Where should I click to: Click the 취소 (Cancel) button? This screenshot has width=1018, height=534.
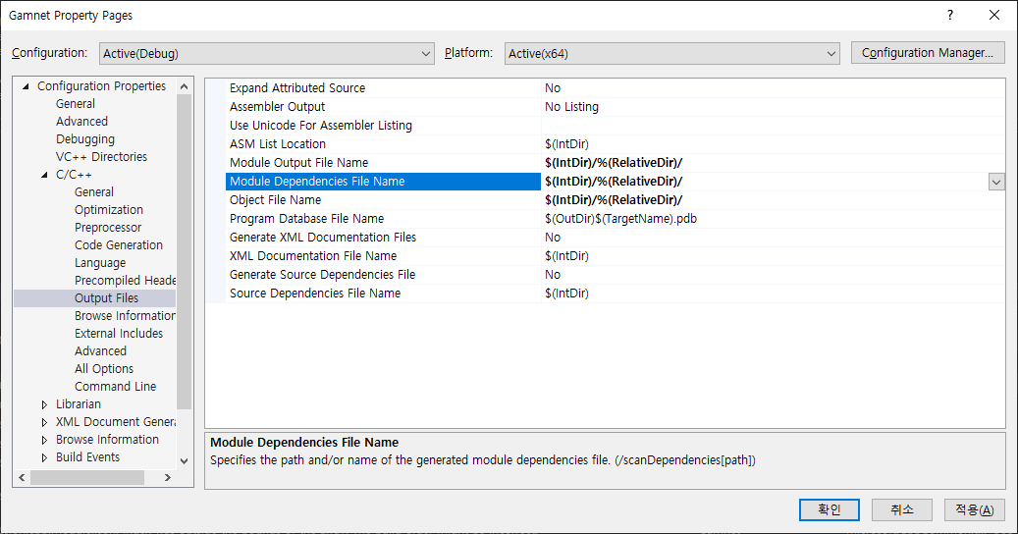point(902,509)
